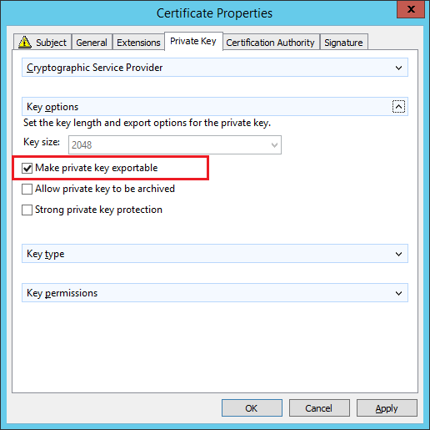Click the Cancel button
Image resolution: width=430 pixels, height=430 pixels.
tap(319, 408)
